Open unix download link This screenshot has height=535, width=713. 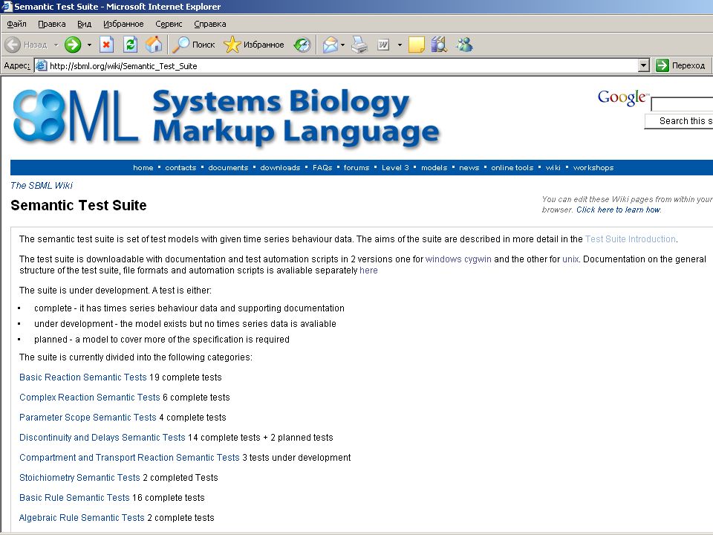point(570,259)
